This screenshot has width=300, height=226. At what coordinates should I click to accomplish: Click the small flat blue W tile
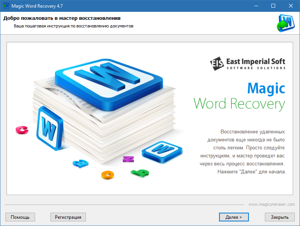coord(162,152)
